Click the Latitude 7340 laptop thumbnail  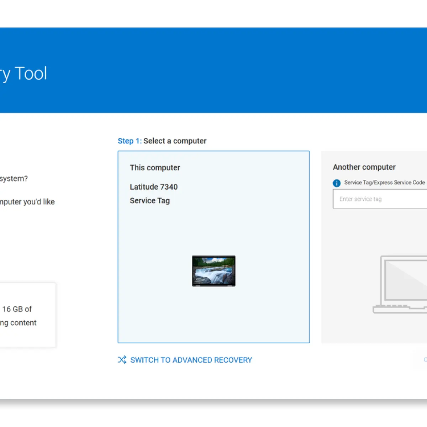[213, 271]
